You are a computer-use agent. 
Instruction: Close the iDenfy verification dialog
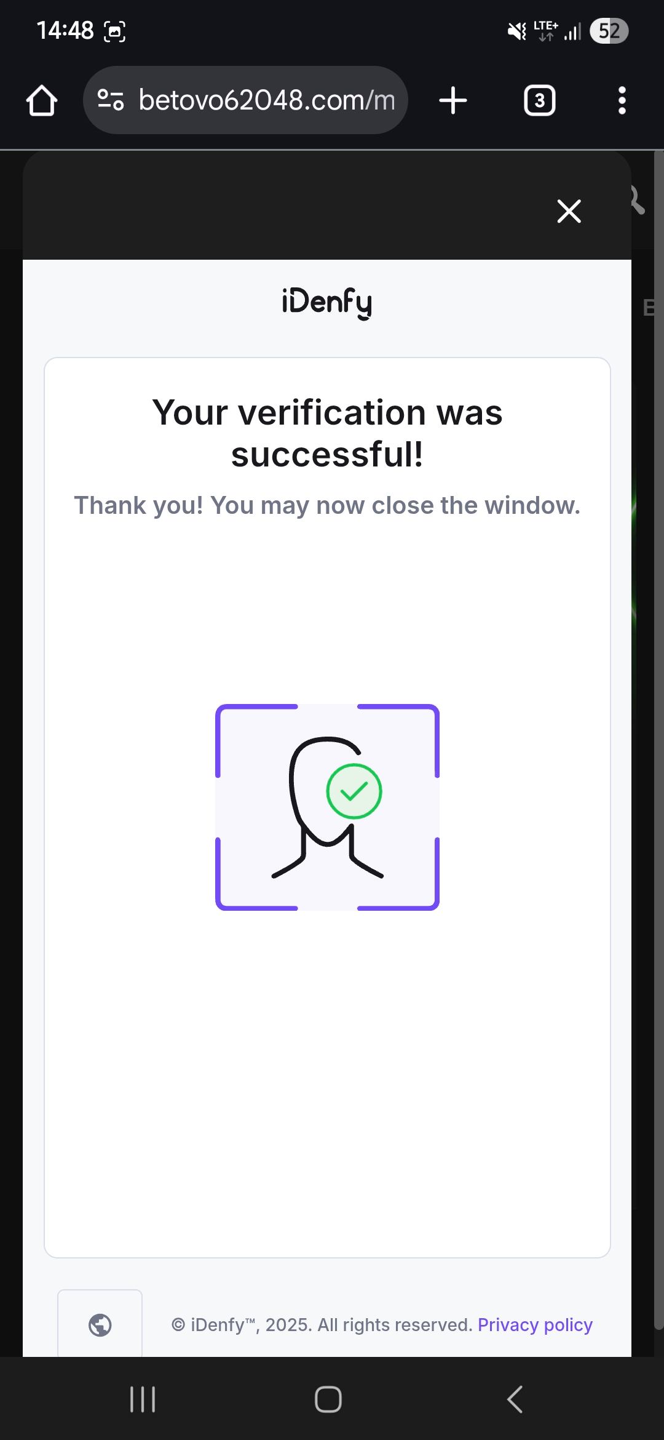click(569, 211)
